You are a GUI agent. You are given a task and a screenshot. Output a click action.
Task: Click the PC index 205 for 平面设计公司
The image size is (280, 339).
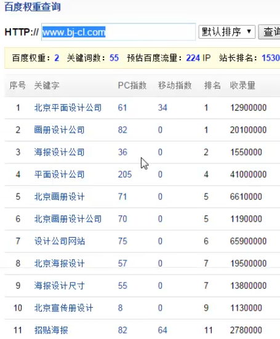[x=125, y=174]
